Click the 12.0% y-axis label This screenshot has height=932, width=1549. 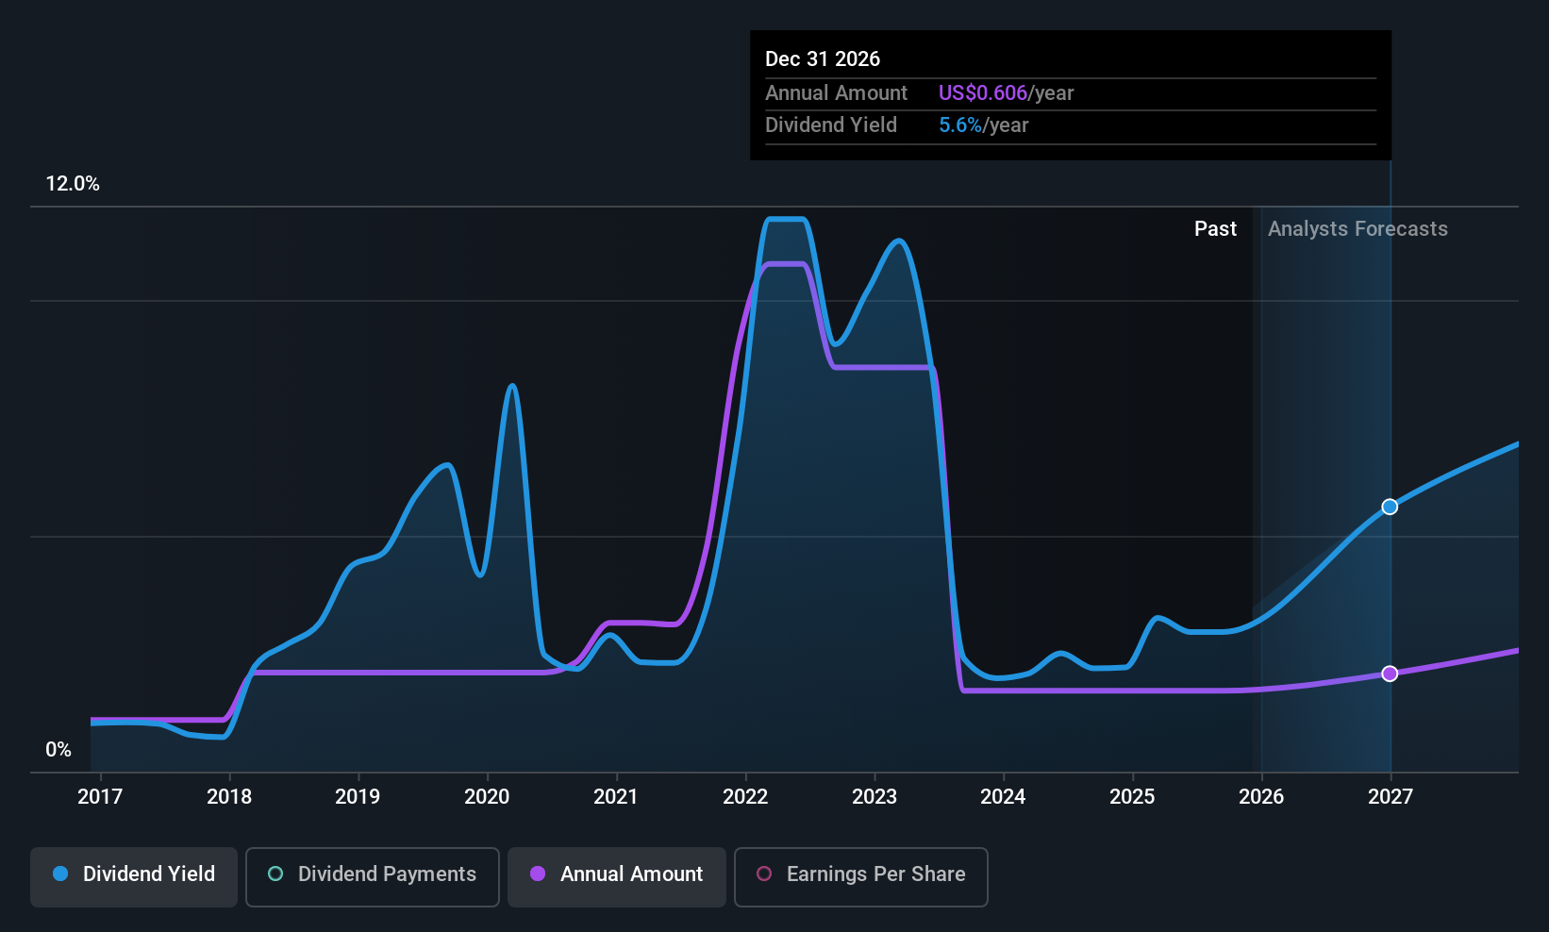click(73, 184)
